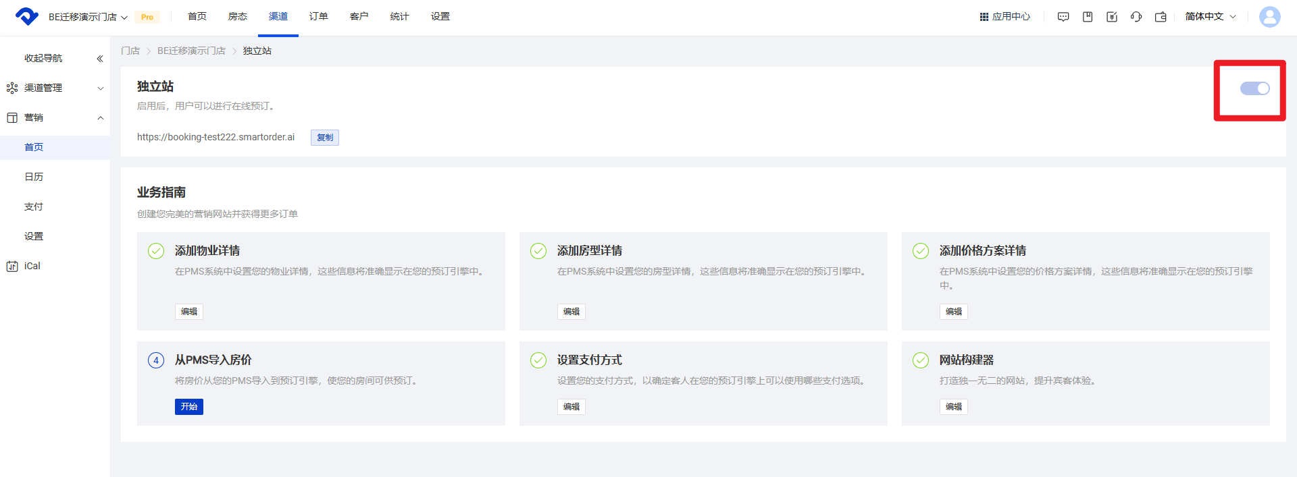Click the green check on 网站构建器
Viewport: 1297px width, 477px height.
921,360
